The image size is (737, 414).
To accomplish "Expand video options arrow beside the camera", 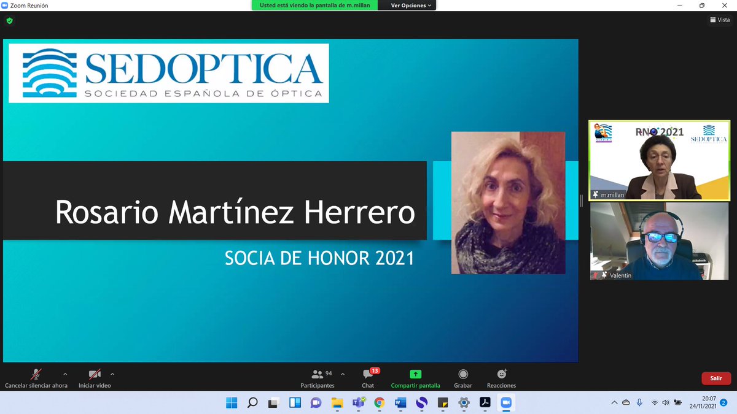I will point(112,374).
